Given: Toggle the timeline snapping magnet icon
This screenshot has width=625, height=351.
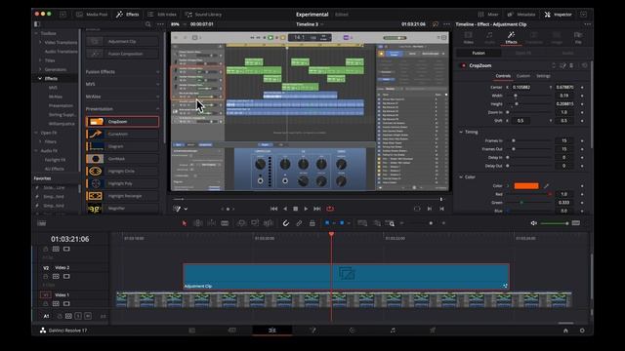Looking at the screenshot, I should (286, 223).
